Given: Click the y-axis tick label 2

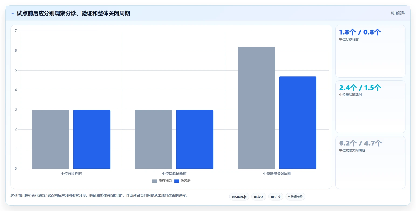Looking at the screenshot, I should pos(16,129).
